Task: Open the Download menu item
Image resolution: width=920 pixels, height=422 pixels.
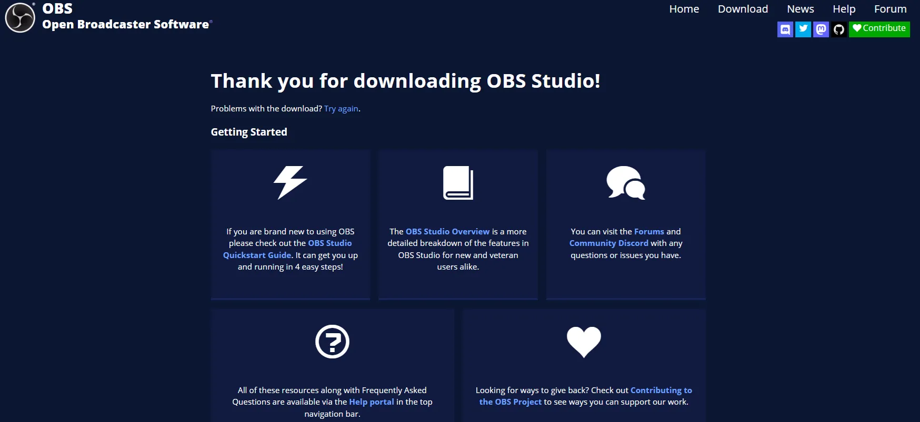Action: coord(743,9)
